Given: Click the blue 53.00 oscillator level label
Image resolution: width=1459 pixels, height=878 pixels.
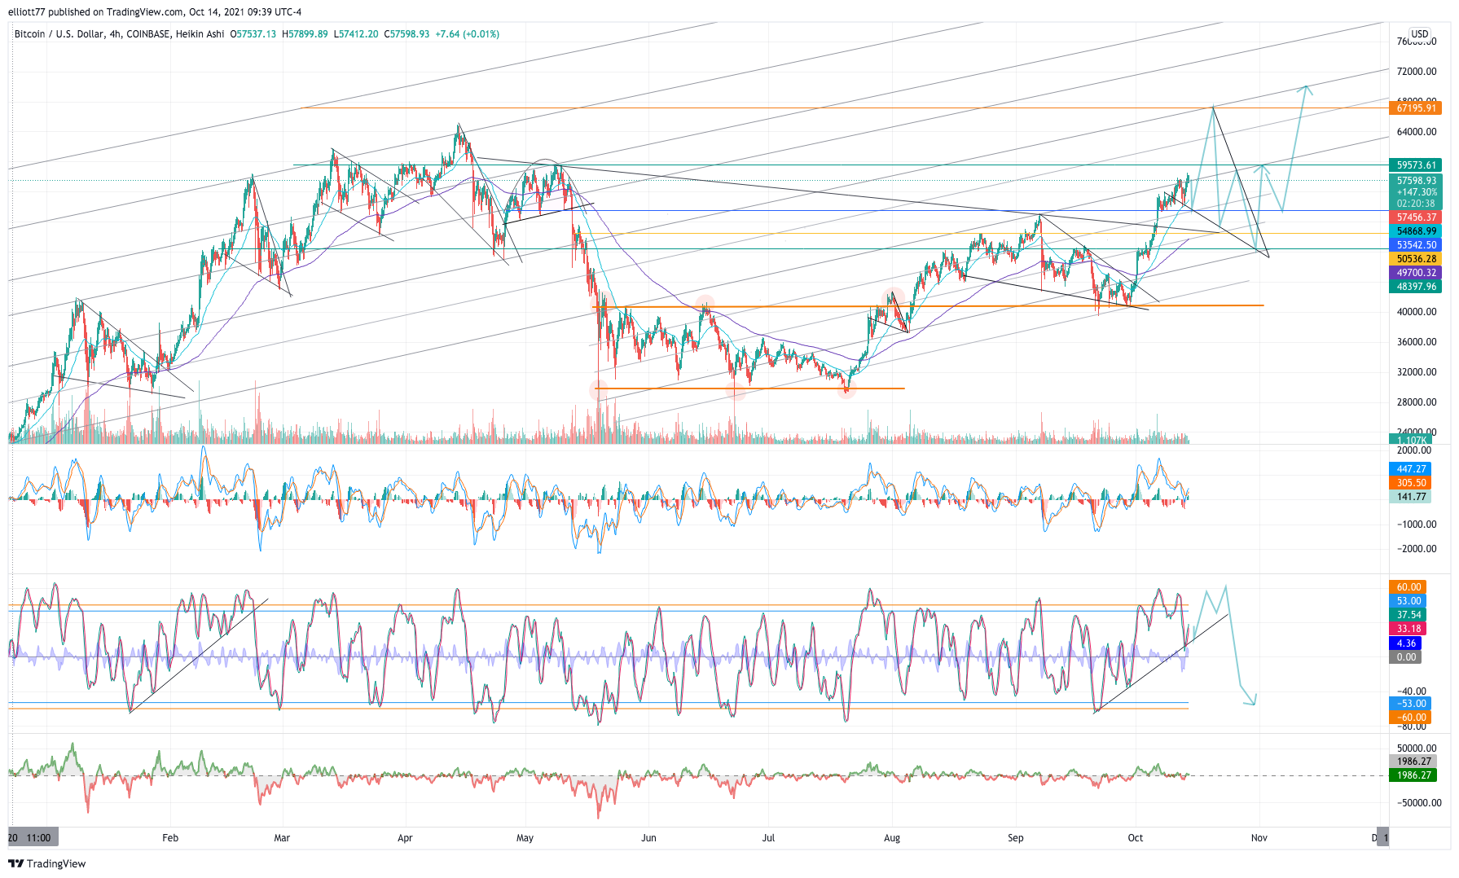Looking at the screenshot, I should (1408, 601).
